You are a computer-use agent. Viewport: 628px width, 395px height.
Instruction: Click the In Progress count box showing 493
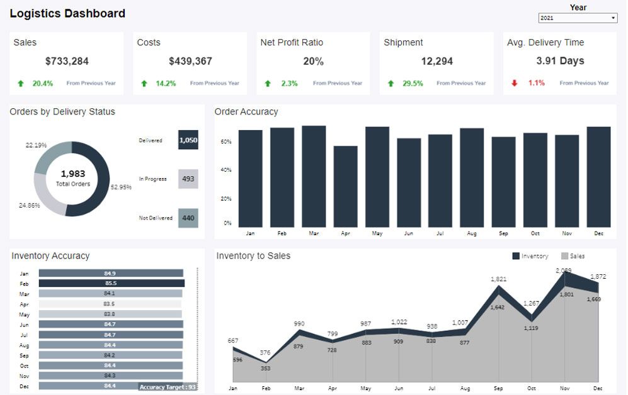tap(187, 179)
